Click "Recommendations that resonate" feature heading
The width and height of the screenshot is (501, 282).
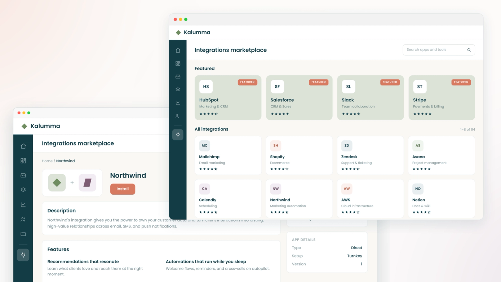(83, 261)
